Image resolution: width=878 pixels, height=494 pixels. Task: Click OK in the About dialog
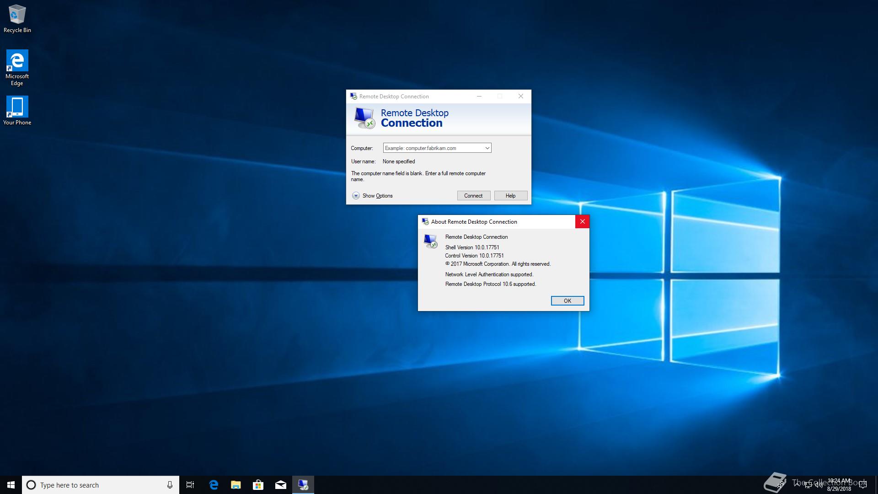[567, 301]
